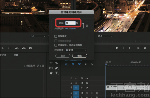This screenshot has height=98, width=150.
Task: Select the Pen tool
Action: tap(56, 68)
